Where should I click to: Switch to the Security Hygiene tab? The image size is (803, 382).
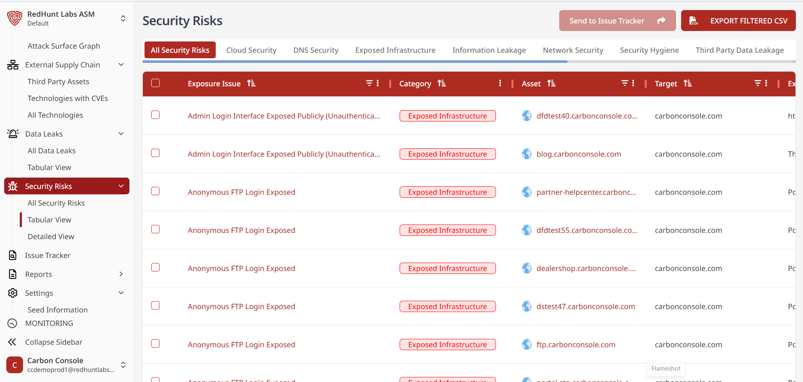[x=649, y=50]
